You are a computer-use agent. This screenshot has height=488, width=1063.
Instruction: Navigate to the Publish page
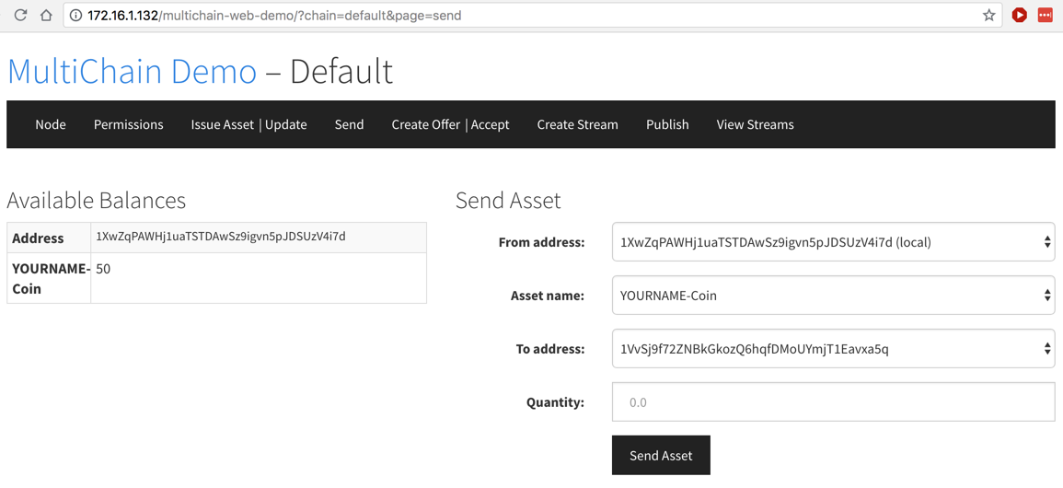click(667, 124)
